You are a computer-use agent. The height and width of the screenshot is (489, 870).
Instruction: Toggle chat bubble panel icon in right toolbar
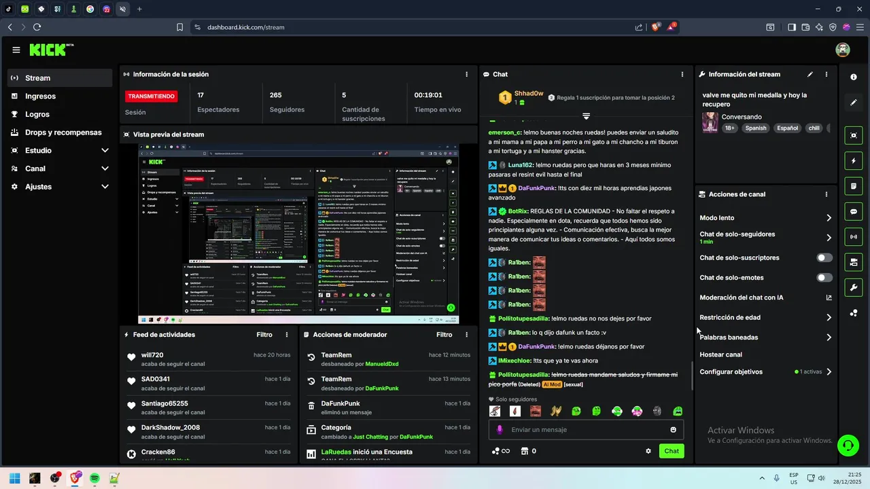[854, 212]
